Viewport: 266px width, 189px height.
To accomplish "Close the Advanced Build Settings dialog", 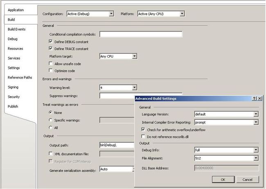I will 260,99.
